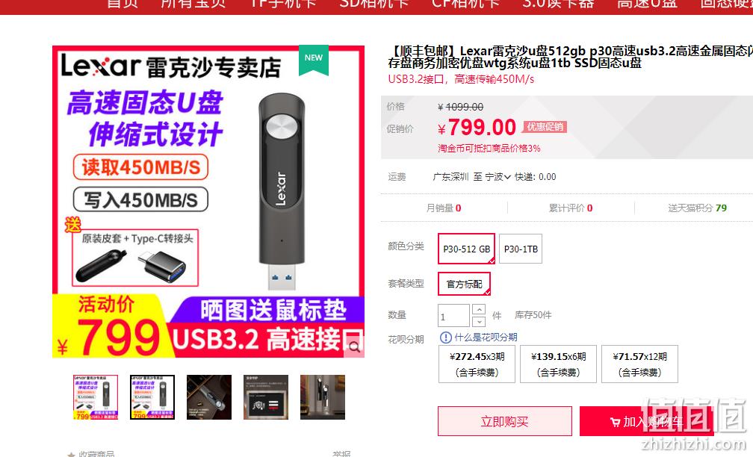
Task: Expand the 宁波 destination dropdown
Action: [x=498, y=177]
